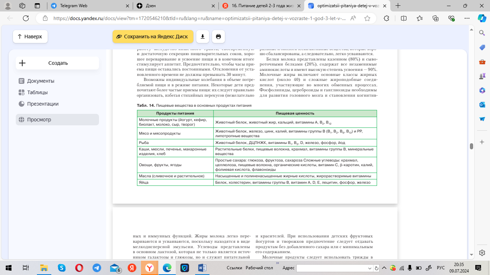Open the Settings and more menu
This screenshot has width=490, height=275.
[x=467, y=18]
